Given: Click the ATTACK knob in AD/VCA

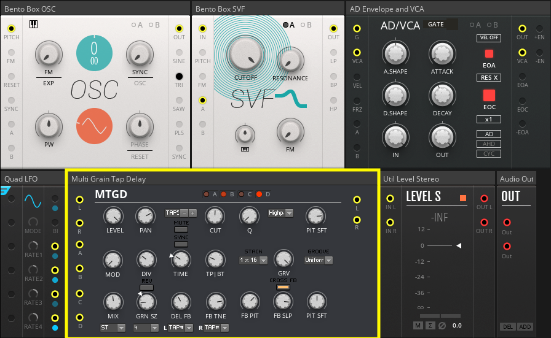Looking at the screenshot, I should coord(442,53).
